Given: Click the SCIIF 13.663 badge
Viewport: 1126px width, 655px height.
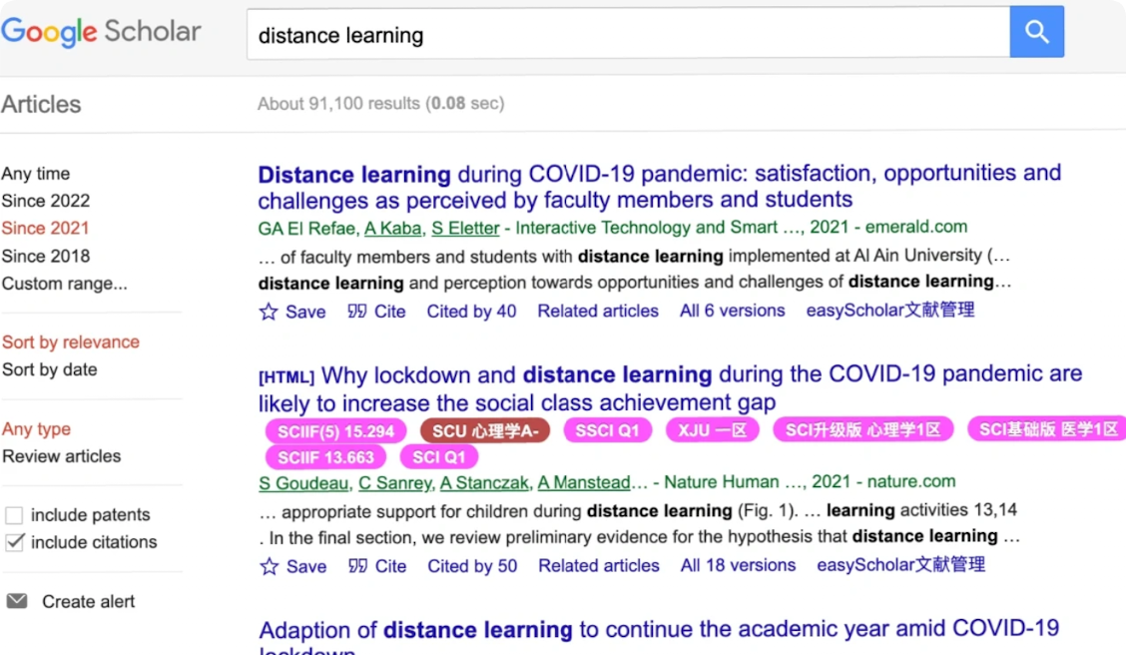Looking at the screenshot, I should tap(326, 457).
